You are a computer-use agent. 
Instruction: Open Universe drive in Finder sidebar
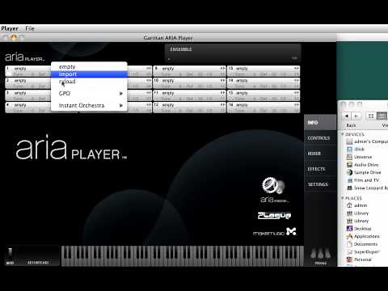pyautogui.click(x=360, y=157)
